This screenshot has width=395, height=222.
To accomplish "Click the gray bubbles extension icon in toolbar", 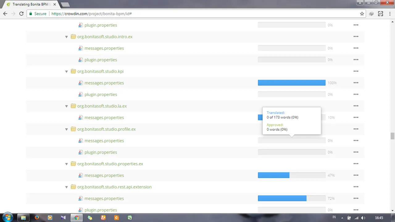I will pyautogui.click(x=372, y=14).
